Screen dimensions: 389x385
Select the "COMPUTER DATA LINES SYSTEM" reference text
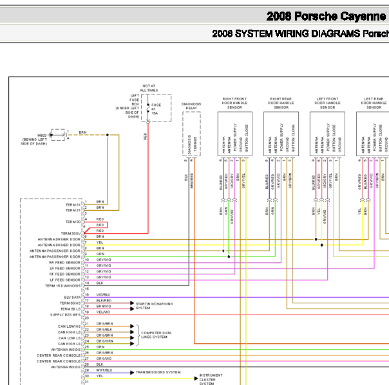pyautogui.click(x=156, y=335)
